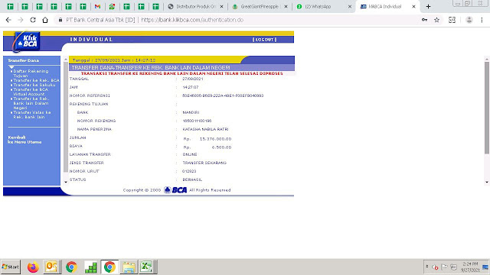Open the Windows Start button

point(11,267)
